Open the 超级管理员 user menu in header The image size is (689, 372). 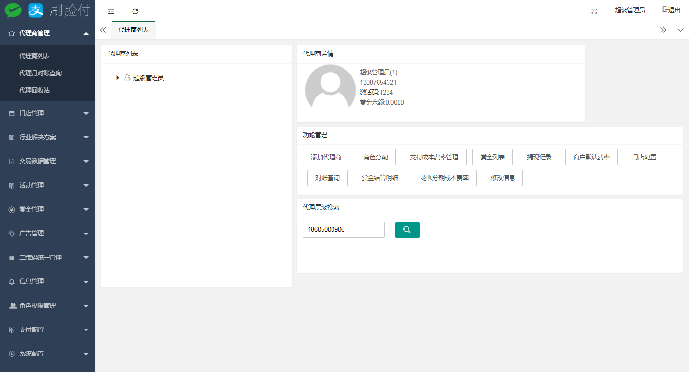click(x=630, y=10)
